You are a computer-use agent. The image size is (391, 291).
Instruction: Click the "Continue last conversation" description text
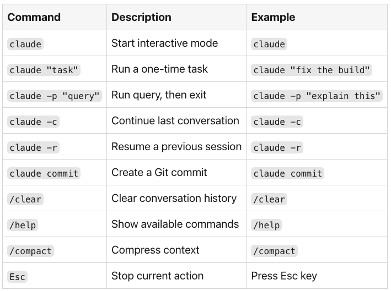pyautogui.click(x=175, y=121)
